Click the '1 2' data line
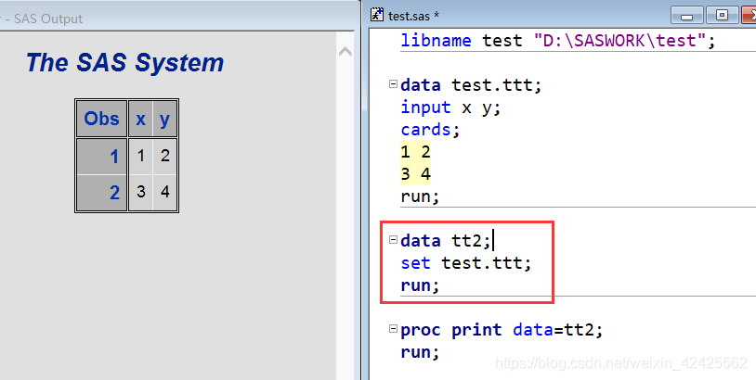The height and width of the screenshot is (380, 756). point(415,152)
